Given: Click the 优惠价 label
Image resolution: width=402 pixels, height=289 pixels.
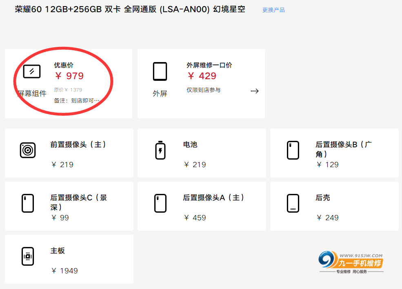Looking at the screenshot, I should 64,65.
